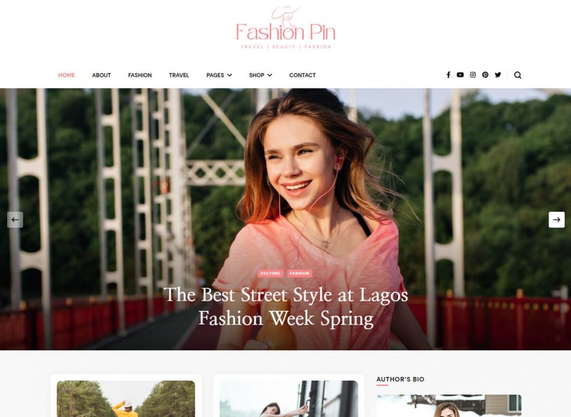
Task: Open the Facebook social icon
Action: [448, 75]
